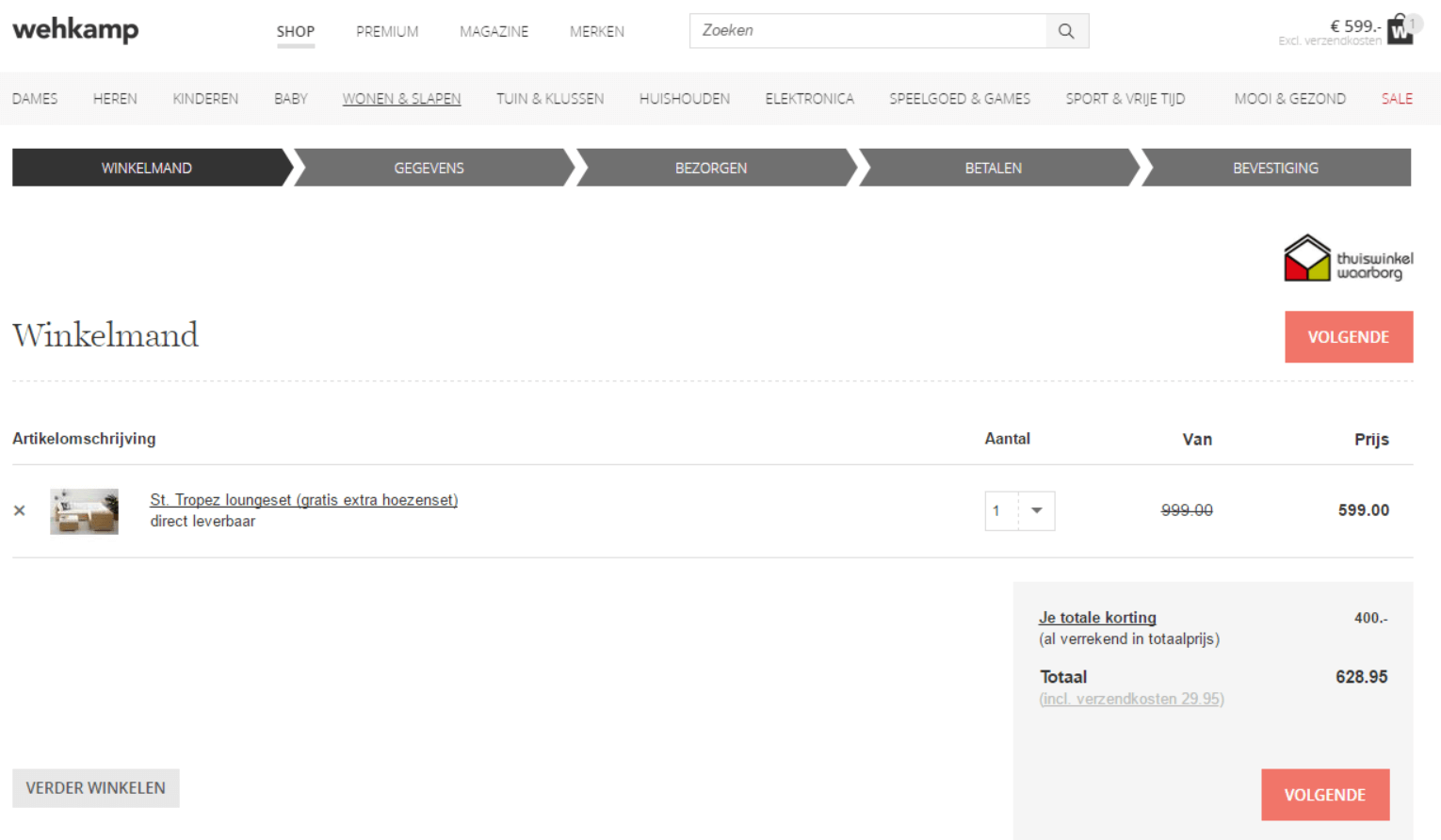Click the Zoeken search field
Image resolution: width=1441 pixels, height=840 pixels.
tap(867, 31)
